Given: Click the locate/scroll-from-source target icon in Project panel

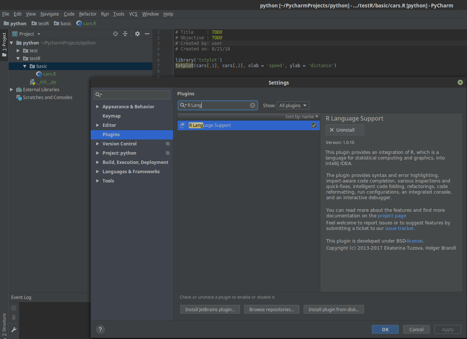Looking at the screenshot, I should (x=116, y=34).
